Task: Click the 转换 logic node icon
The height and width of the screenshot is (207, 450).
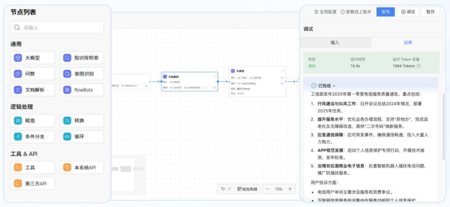Action: [x=67, y=121]
